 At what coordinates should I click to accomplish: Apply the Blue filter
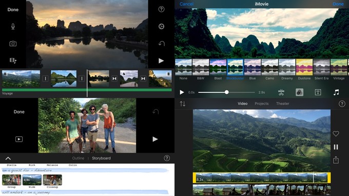pos(253,67)
